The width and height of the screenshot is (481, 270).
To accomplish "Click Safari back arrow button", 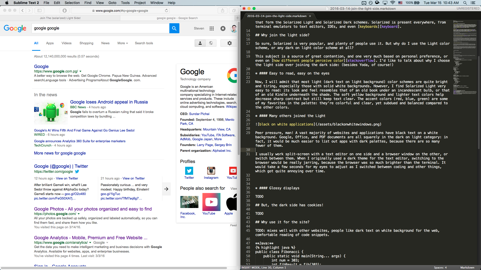I will point(23,10).
